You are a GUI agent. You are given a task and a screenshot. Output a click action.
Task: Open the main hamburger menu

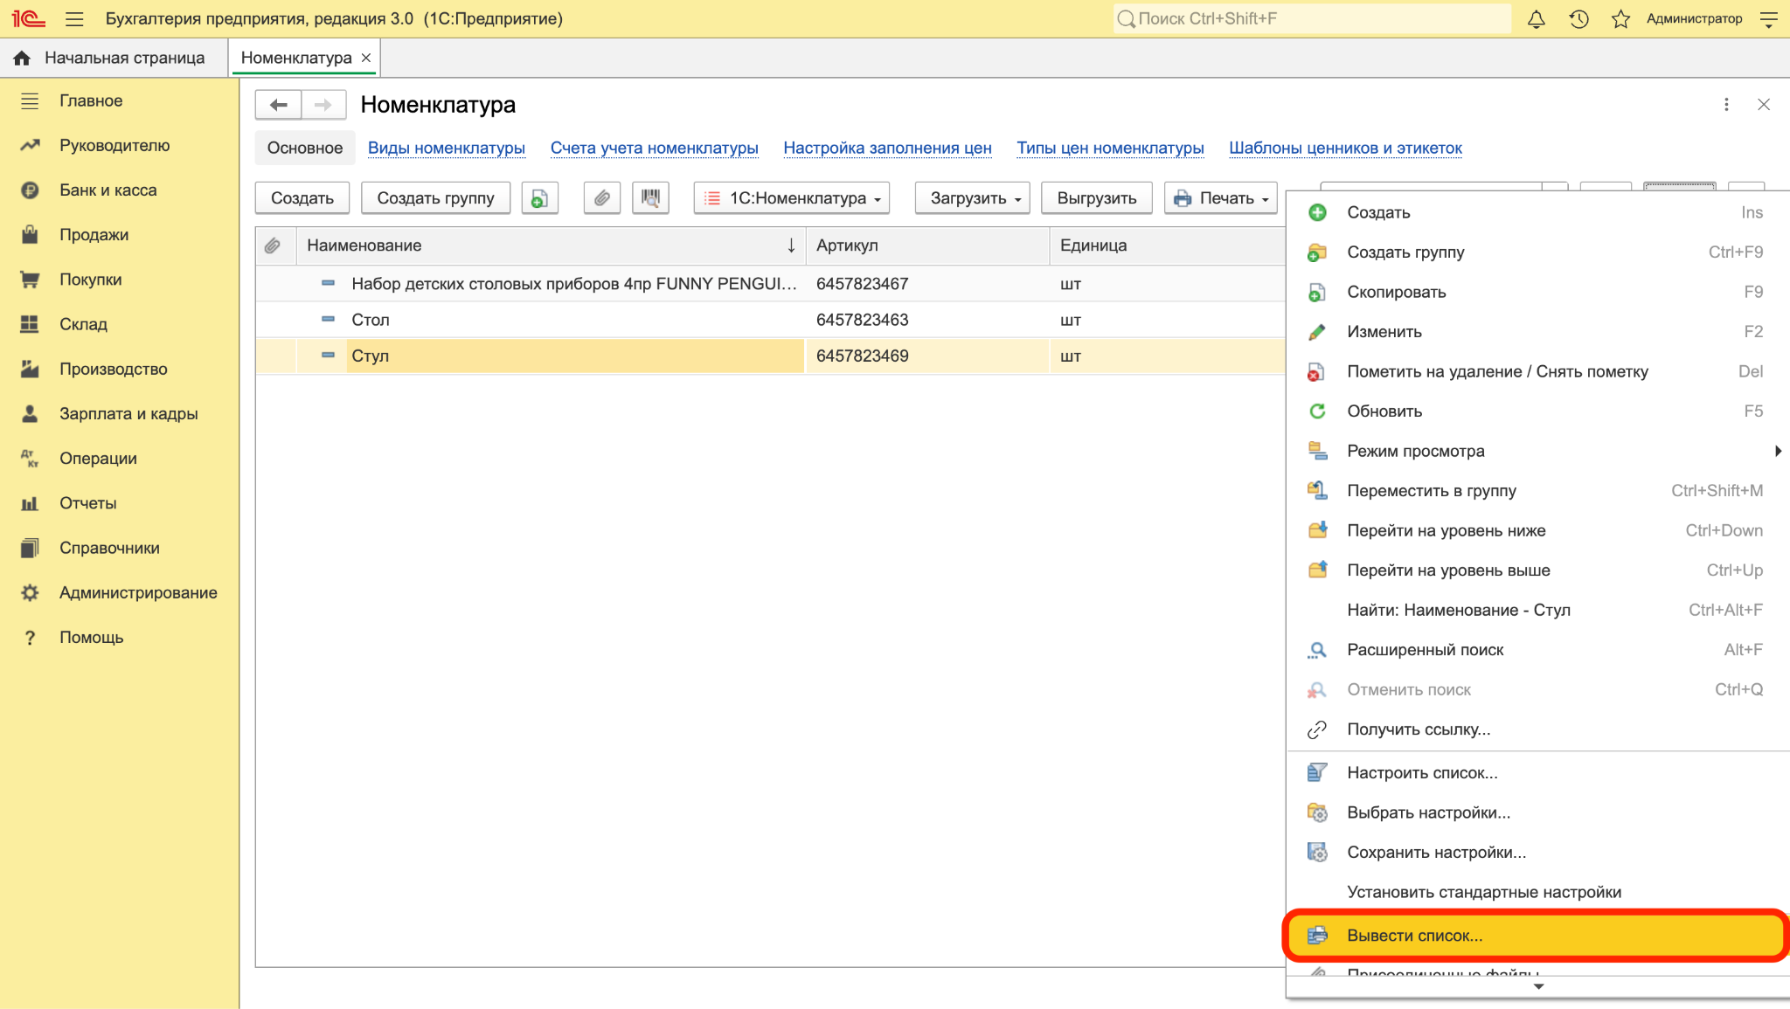pyautogui.click(x=74, y=18)
